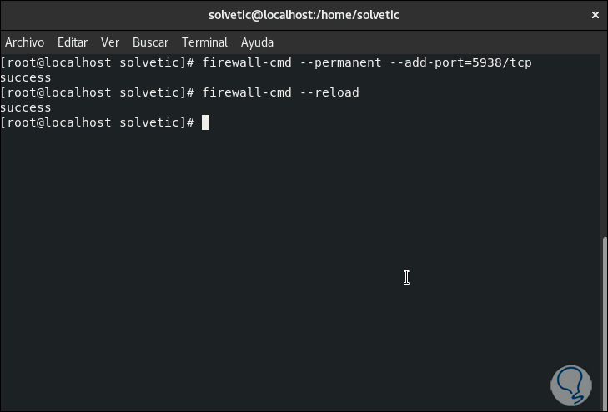Open the Ver menu
Image resolution: width=608 pixels, height=412 pixels.
pos(110,42)
